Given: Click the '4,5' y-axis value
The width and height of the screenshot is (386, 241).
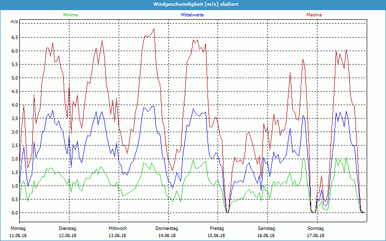Looking at the screenshot, I should [14, 92].
